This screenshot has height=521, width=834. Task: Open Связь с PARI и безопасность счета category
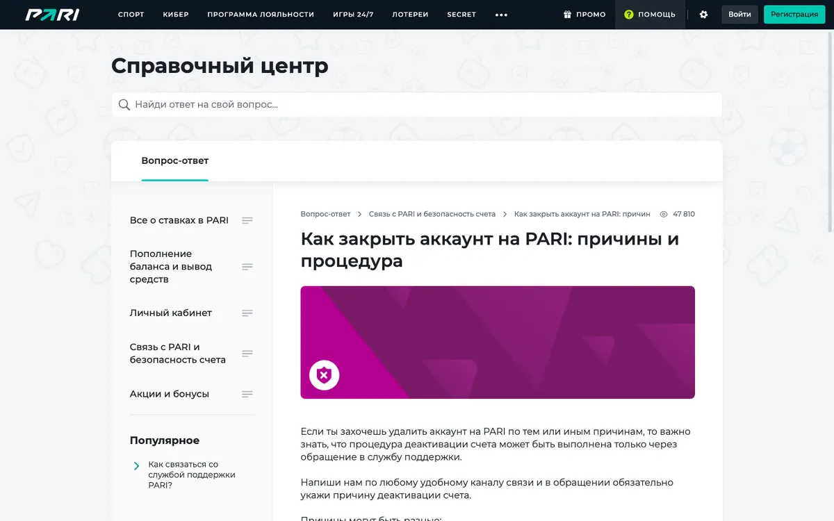tap(178, 354)
